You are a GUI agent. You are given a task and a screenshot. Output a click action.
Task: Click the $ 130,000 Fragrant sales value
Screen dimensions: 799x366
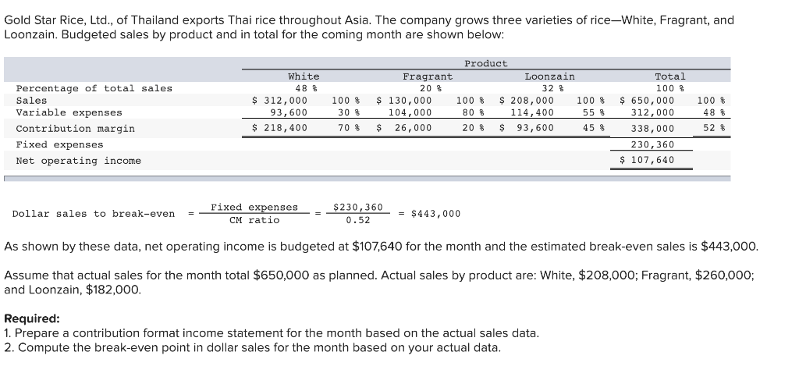(x=403, y=101)
